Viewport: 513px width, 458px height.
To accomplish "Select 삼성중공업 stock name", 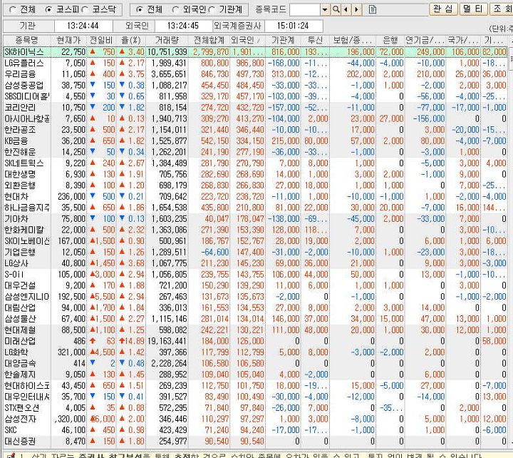I will 24,86.
